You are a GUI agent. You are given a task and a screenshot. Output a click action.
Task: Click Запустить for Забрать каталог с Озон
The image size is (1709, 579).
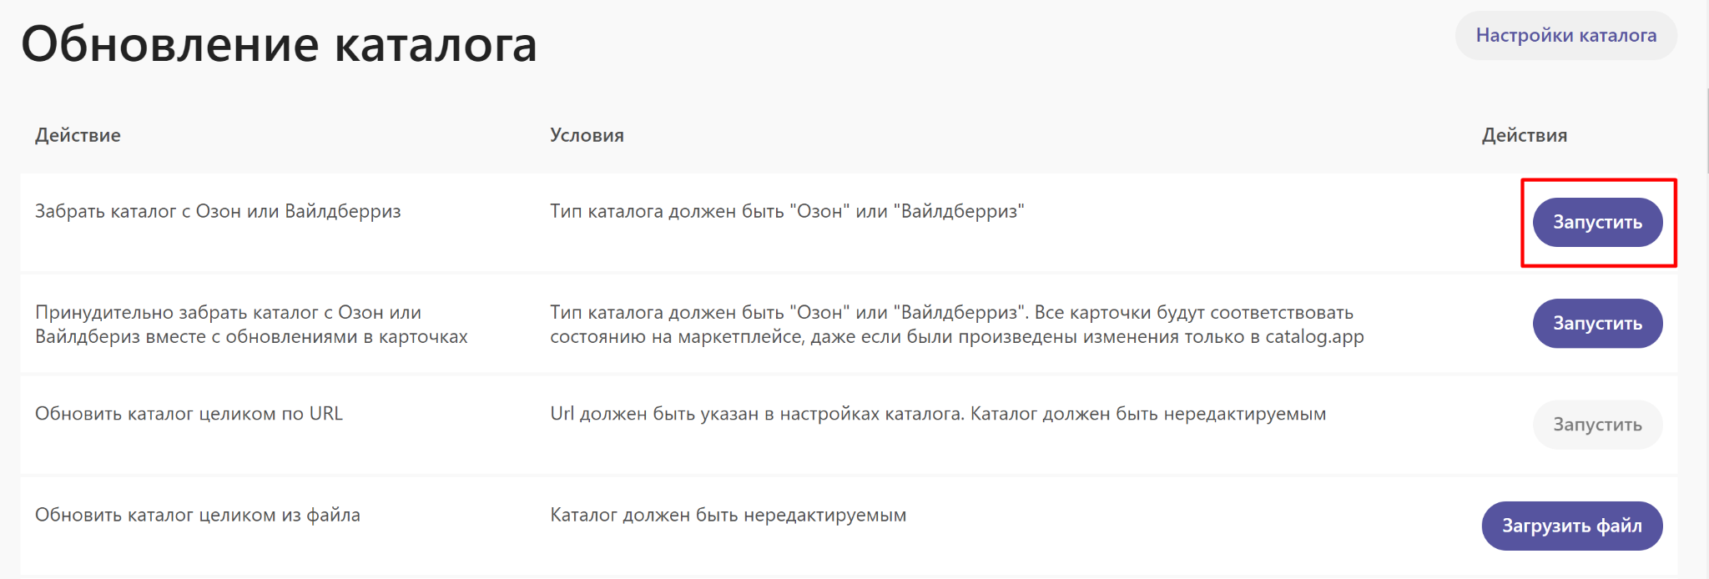point(1597,223)
